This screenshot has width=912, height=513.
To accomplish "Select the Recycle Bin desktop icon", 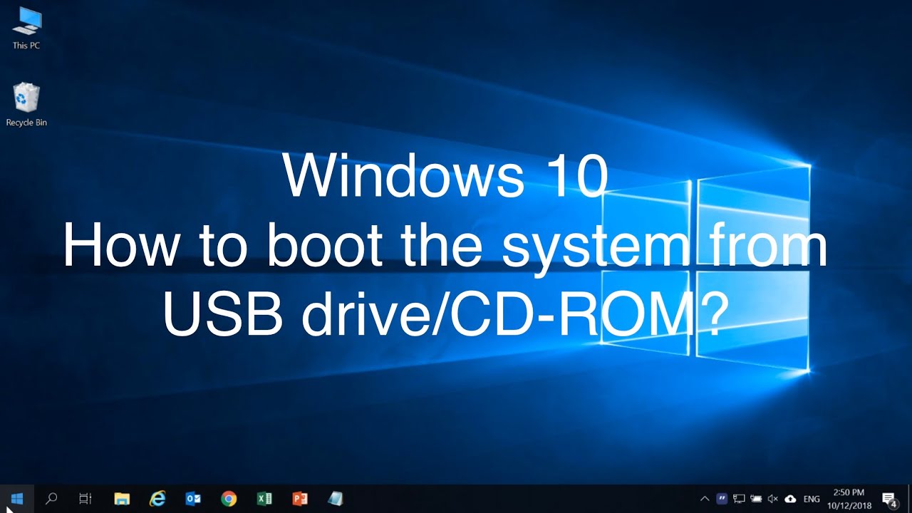I will pyautogui.click(x=26, y=105).
